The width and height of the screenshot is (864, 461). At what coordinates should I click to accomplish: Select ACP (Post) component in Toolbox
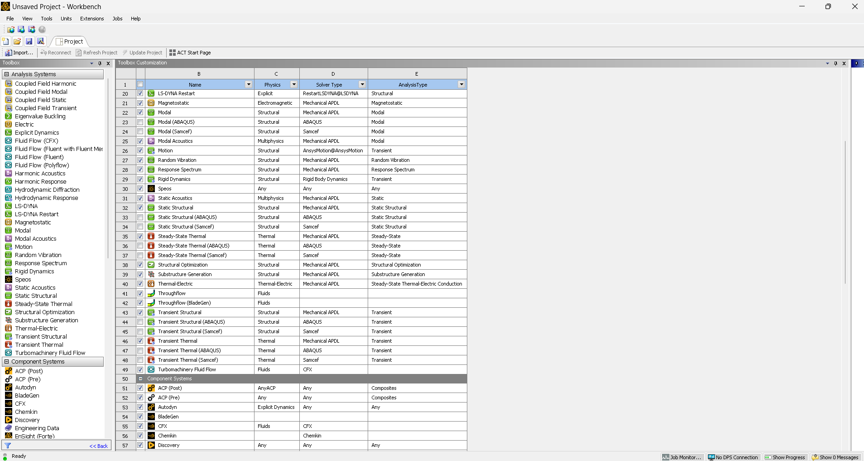(29, 371)
